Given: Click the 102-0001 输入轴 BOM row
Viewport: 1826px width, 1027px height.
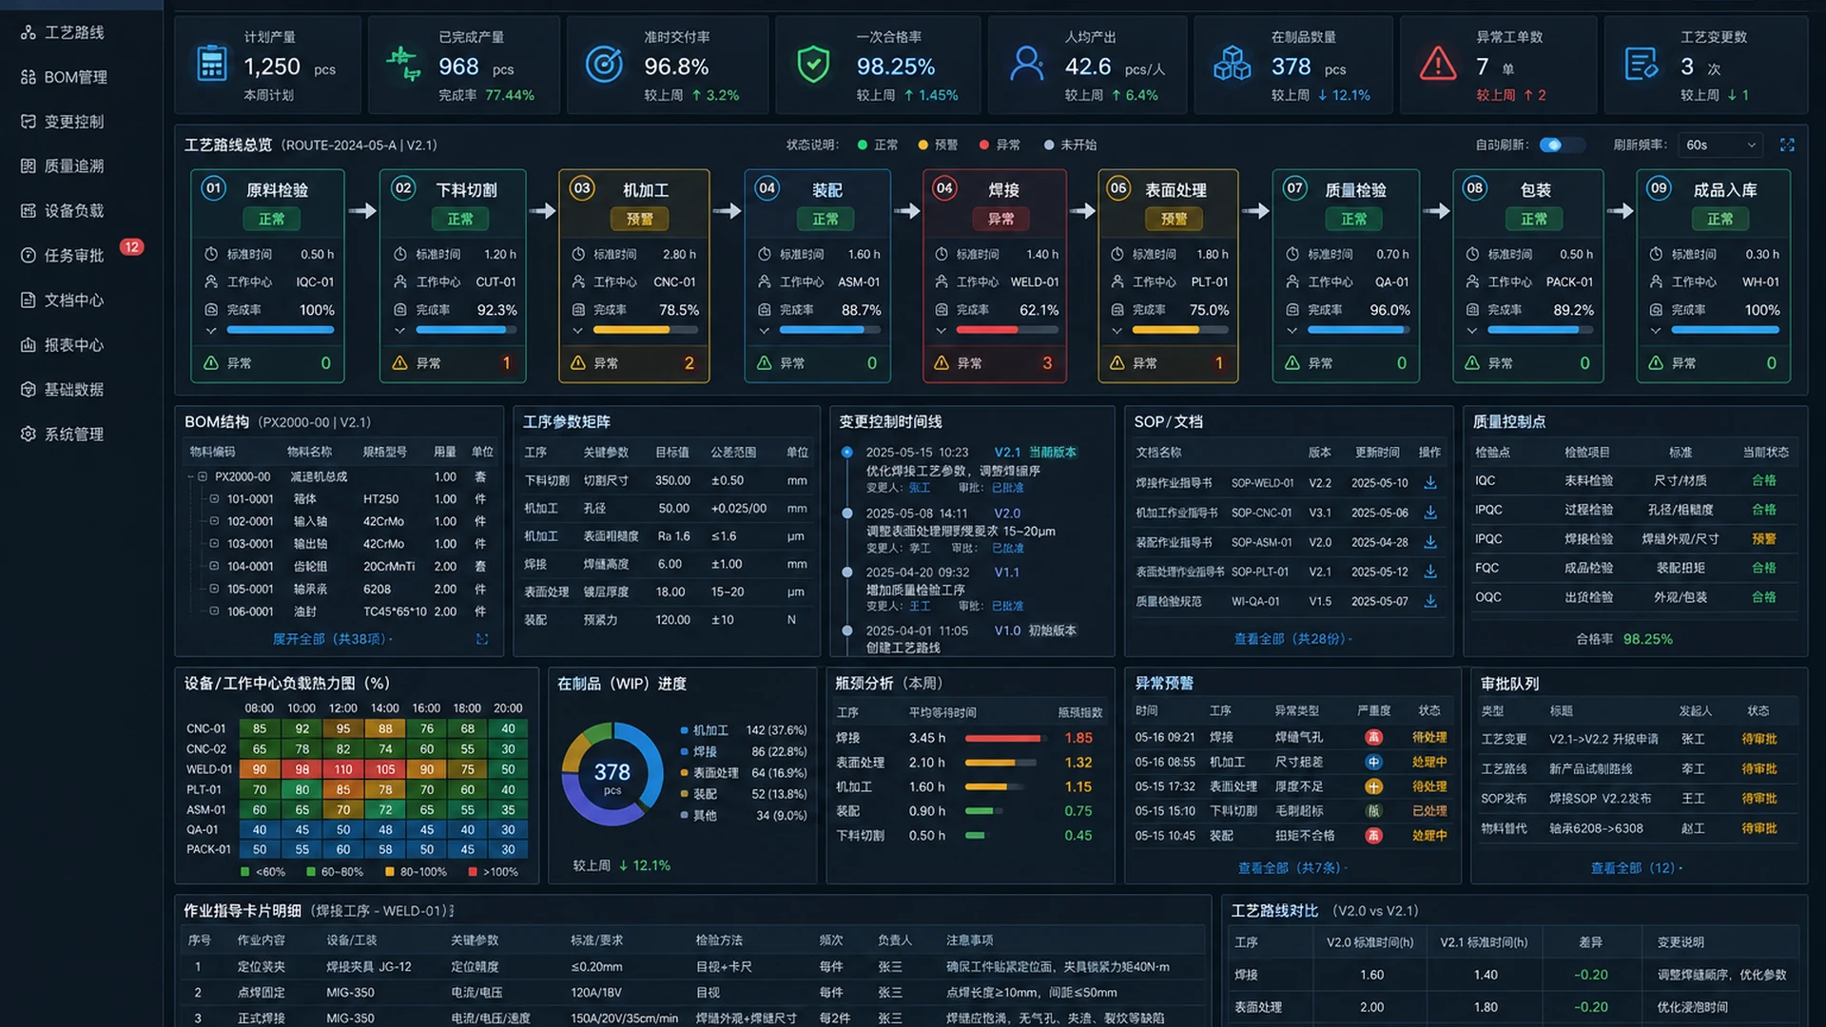Looking at the screenshot, I should click(x=340, y=521).
